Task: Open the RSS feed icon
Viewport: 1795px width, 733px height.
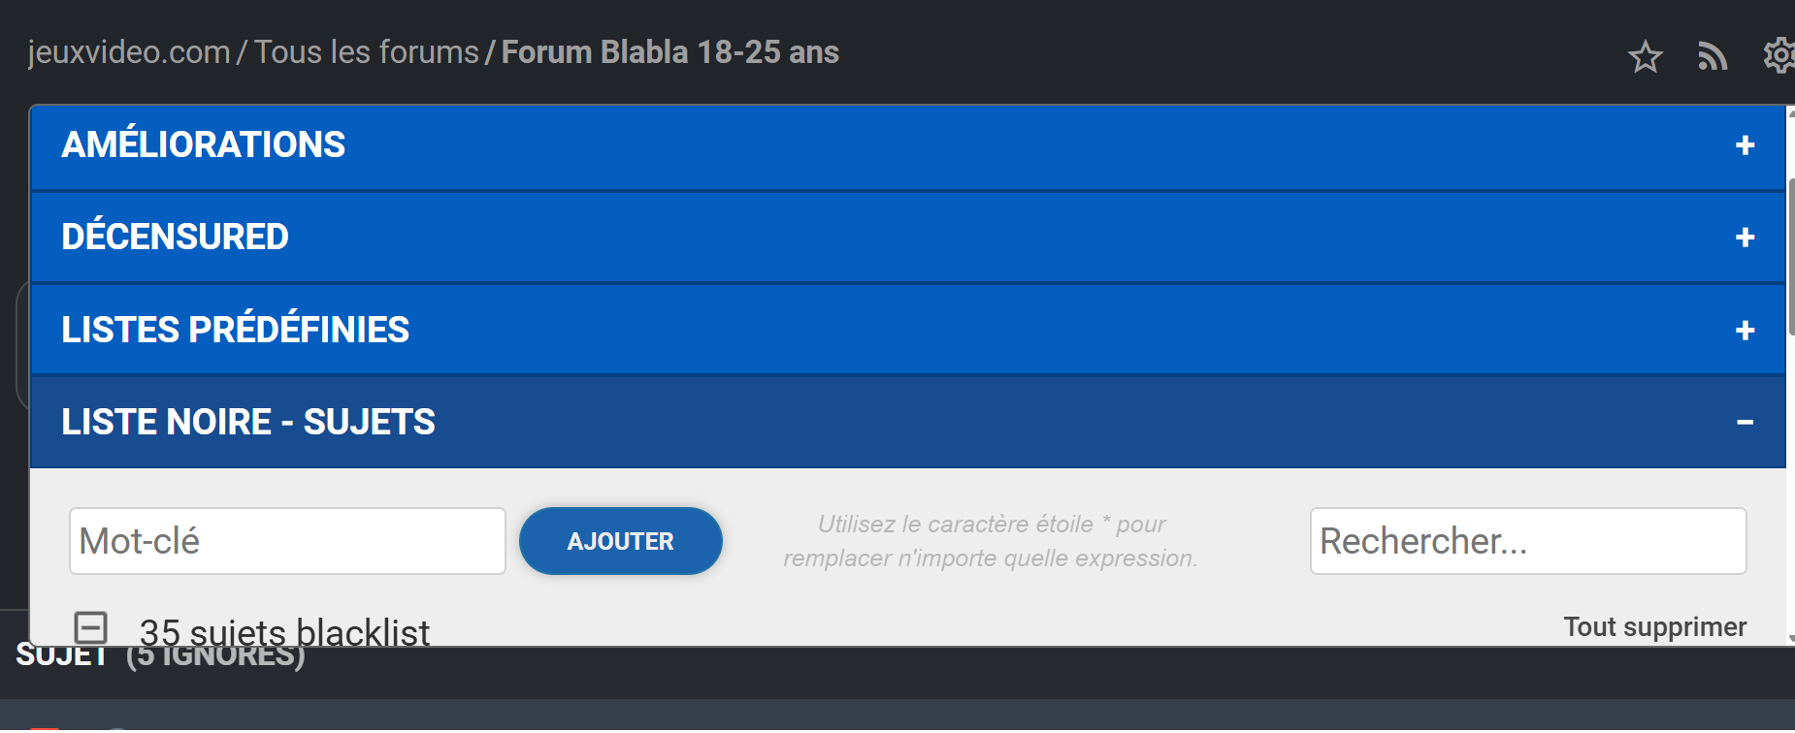Action: click(1713, 56)
